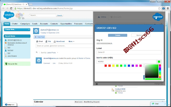The image size is (171, 107).
Task: Open the Opportunities tab
Action: [66, 24]
